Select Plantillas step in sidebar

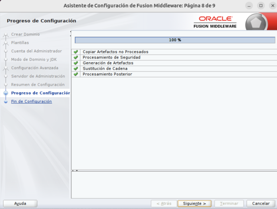click(20, 43)
